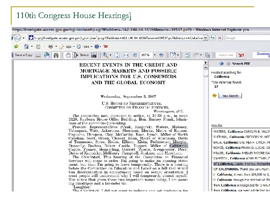The image size is (270, 203).
Task: Select result 'in California, it went from 109,000'
Action: pyautogui.click(x=241, y=174)
